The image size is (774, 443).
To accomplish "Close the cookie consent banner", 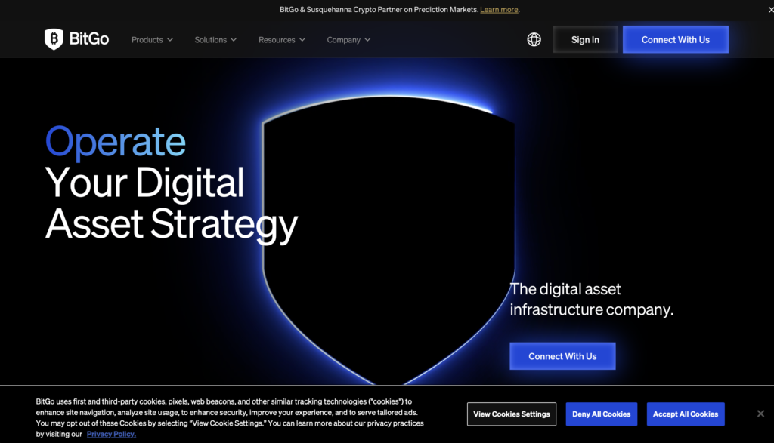I will point(760,414).
